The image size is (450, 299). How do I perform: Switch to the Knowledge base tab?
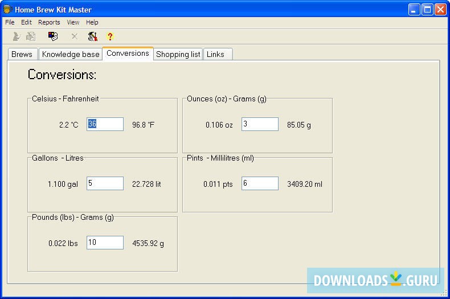pos(71,54)
